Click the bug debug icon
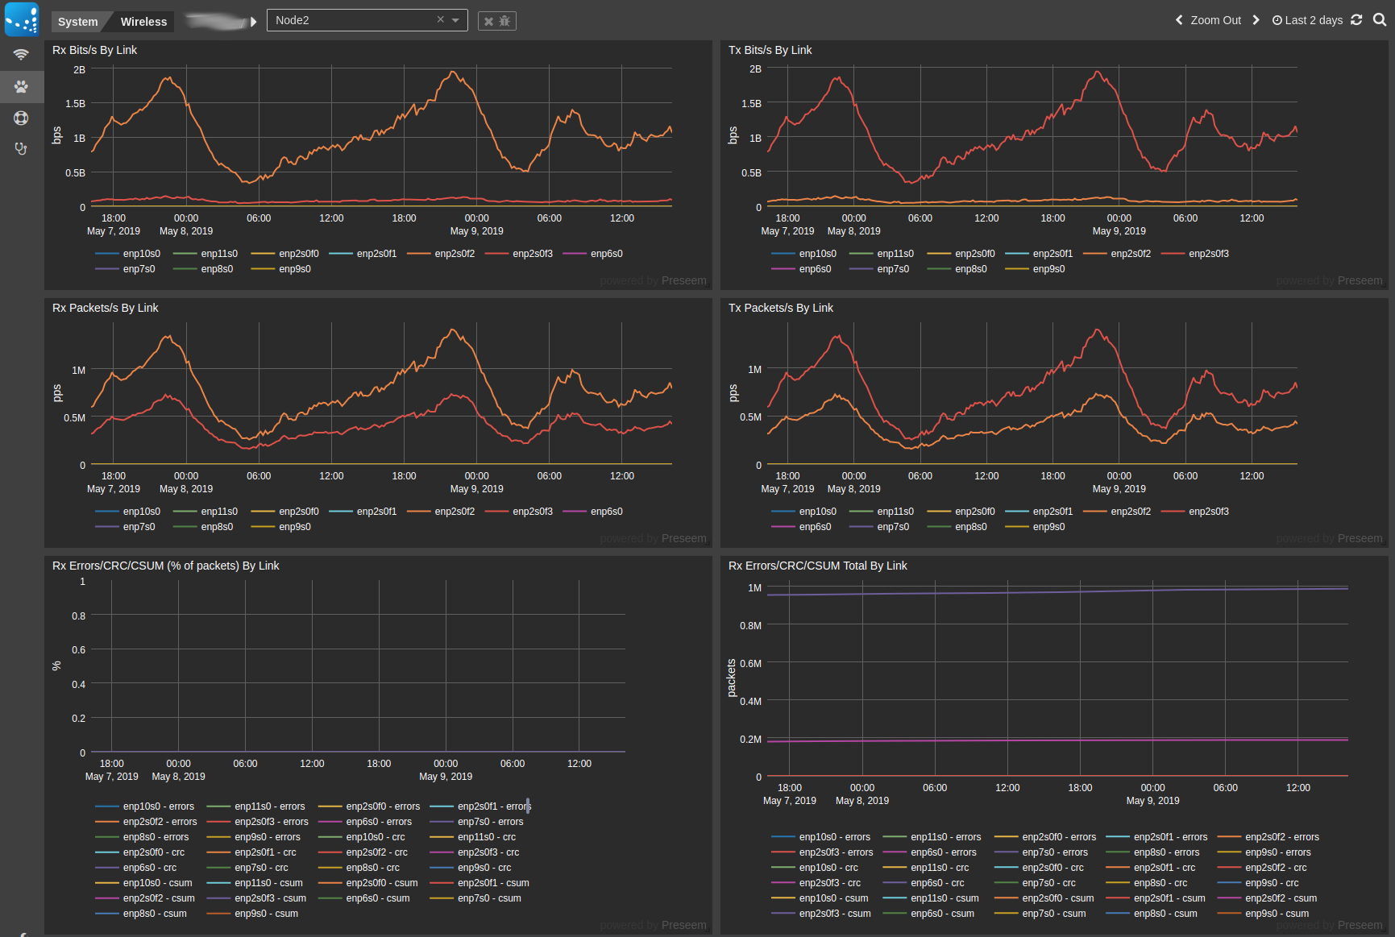Image resolution: width=1395 pixels, height=937 pixels. (504, 21)
